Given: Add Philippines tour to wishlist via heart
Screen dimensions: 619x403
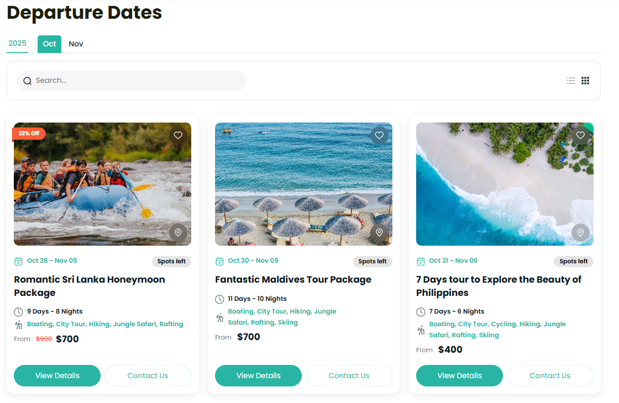Looking at the screenshot, I should tap(580, 135).
